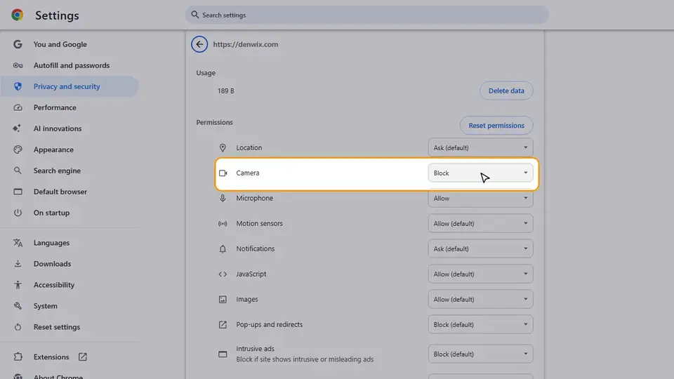Open the Location permission dropdown
Viewport: 674px width, 379px height.
pyautogui.click(x=480, y=148)
